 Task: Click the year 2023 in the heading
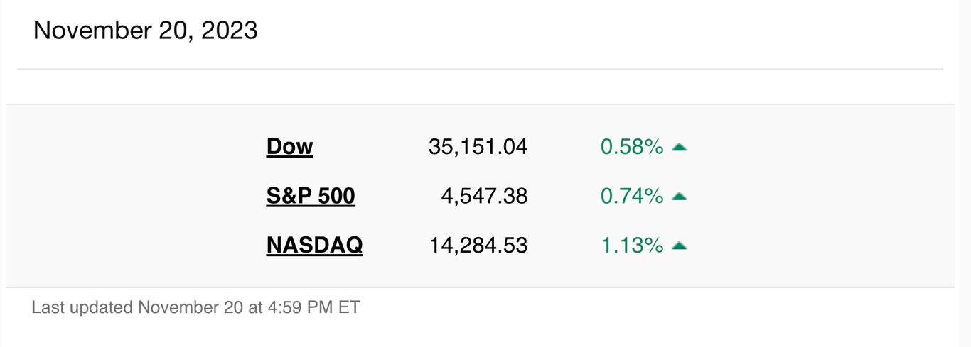tap(230, 31)
